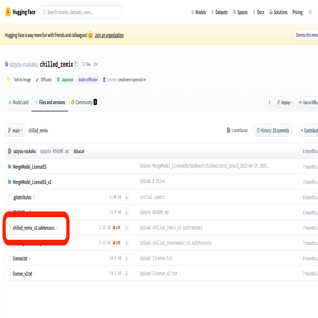Select the Japanese language tag
Viewport: 318px width, 318px height.
click(65, 79)
